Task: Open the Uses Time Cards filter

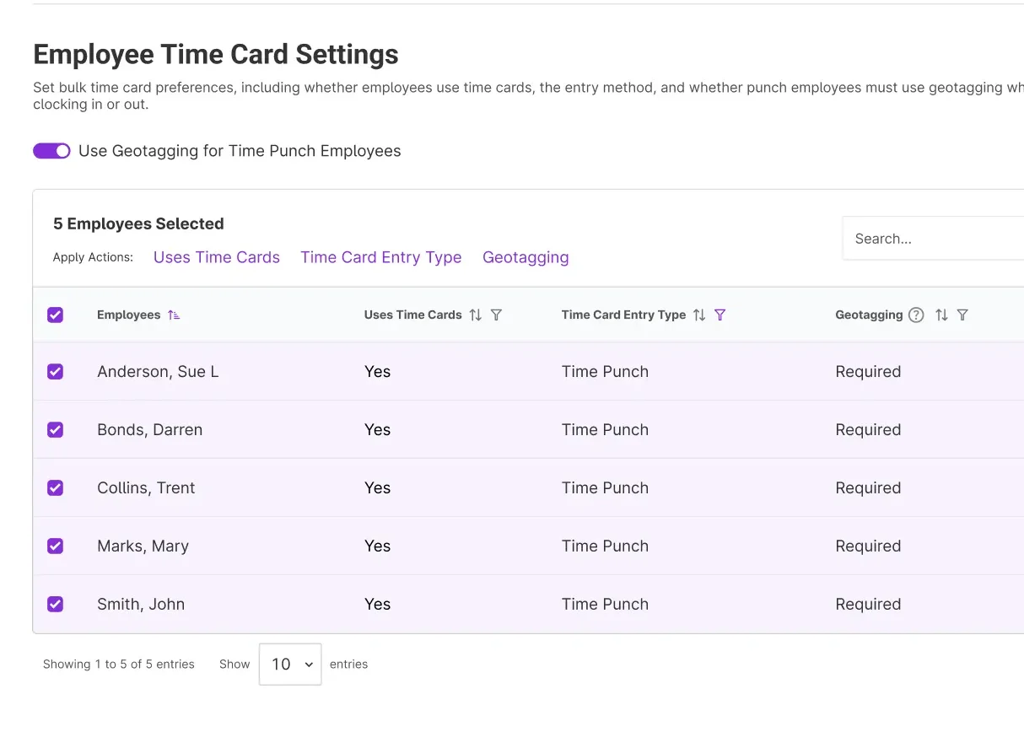Action: click(496, 315)
